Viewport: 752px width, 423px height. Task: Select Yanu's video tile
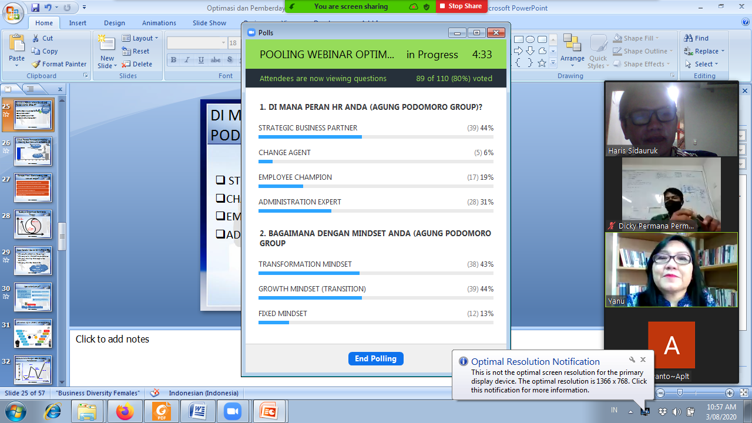tap(671, 270)
